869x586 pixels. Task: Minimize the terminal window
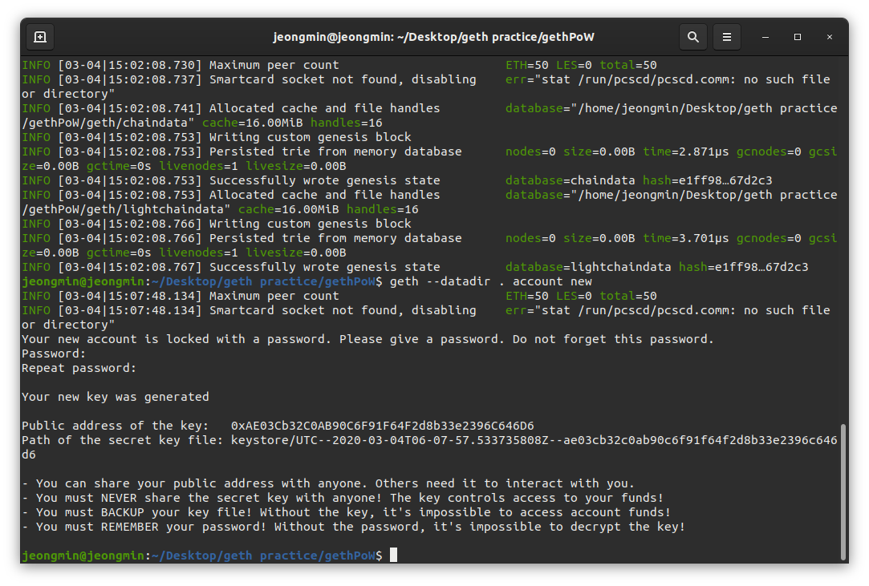765,37
